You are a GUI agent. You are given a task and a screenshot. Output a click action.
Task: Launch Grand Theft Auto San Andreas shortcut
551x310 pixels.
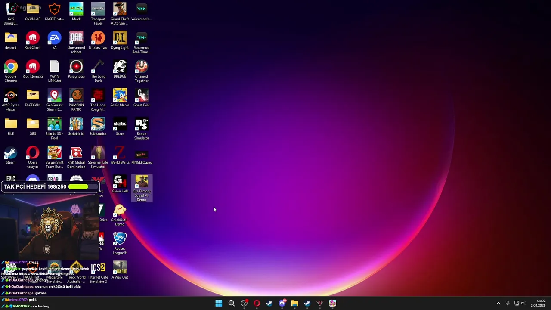click(x=120, y=14)
